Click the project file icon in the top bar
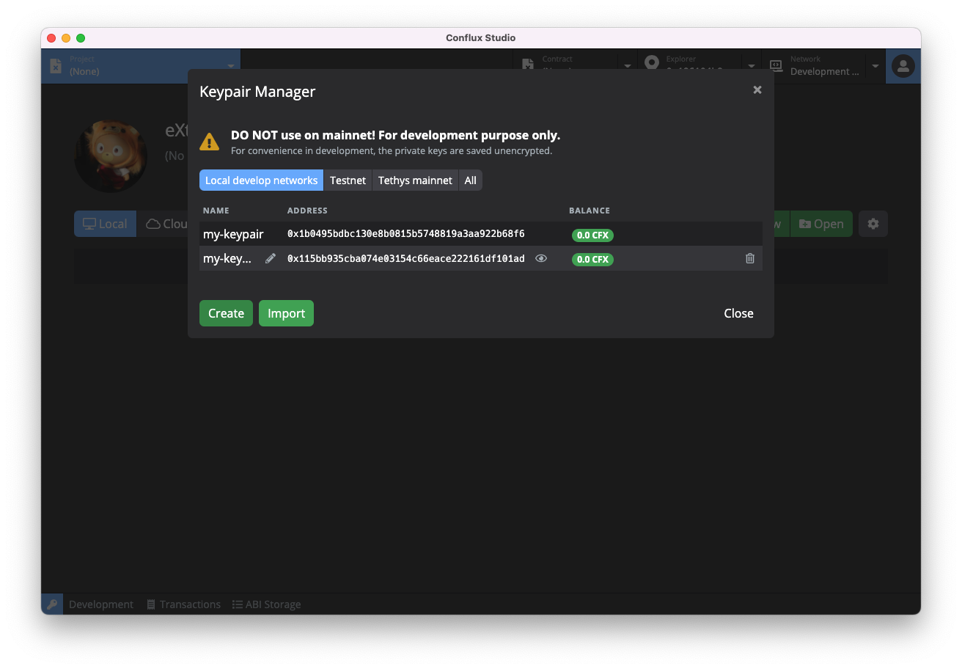The width and height of the screenshot is (962, 669). 56,65
